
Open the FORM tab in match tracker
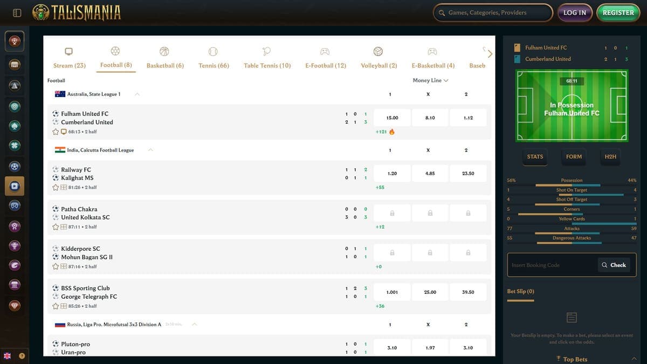(x=574, y=156)
